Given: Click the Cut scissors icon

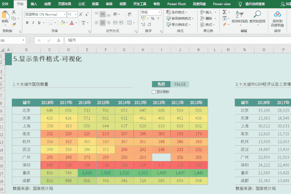Looking at the screenshot, I should [14, 12].
